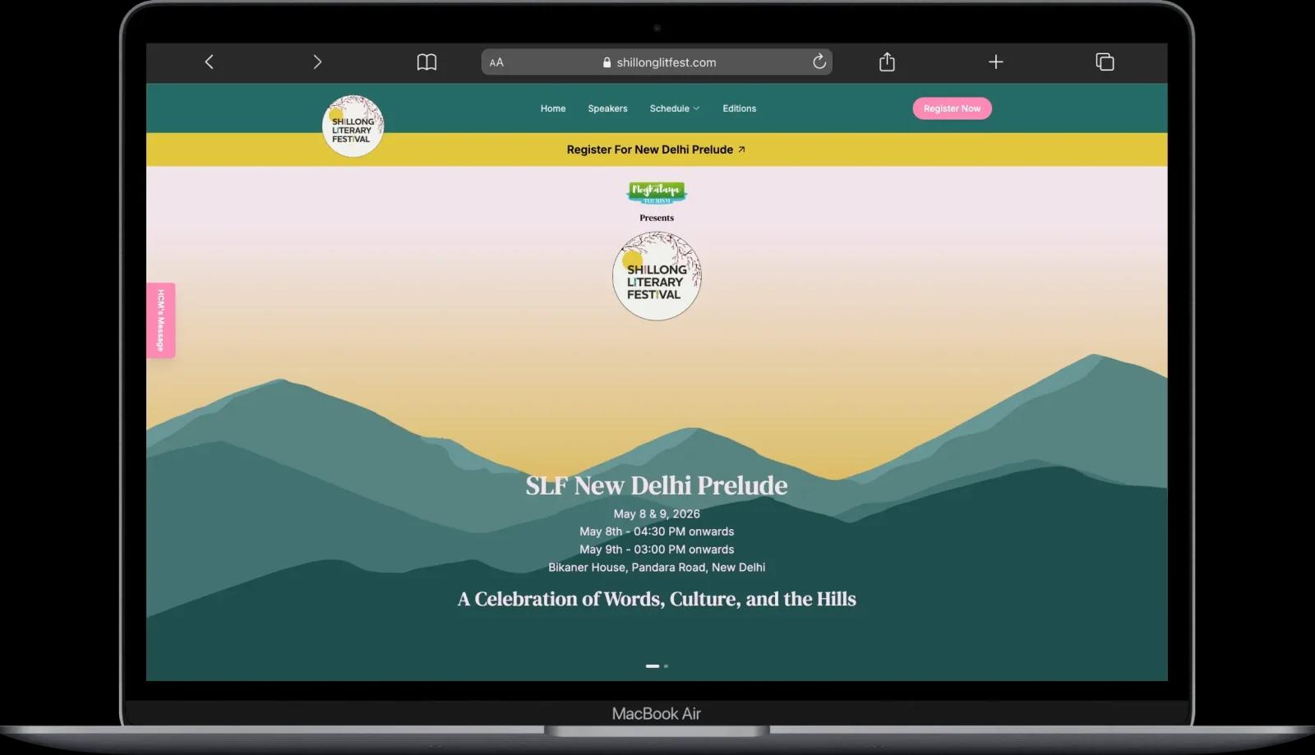Image resolution: width=1315 pixels, height=755 pixels.
Task: Open the HCM's Message side tab
Action: [161, 320]
